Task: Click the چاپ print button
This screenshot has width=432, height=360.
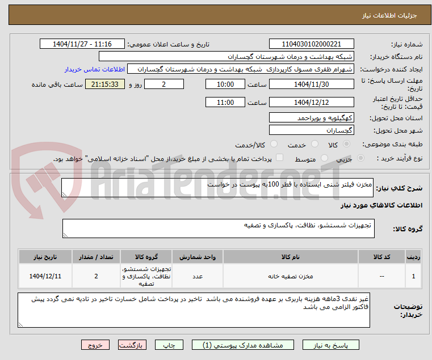Action: [x=169, y=345]
